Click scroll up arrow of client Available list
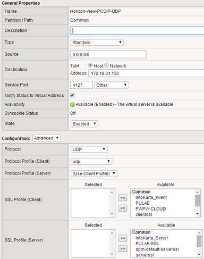Image resolution: width=204 pixels, height=259 pixels. pyautogui.click(x=198, y=192)
